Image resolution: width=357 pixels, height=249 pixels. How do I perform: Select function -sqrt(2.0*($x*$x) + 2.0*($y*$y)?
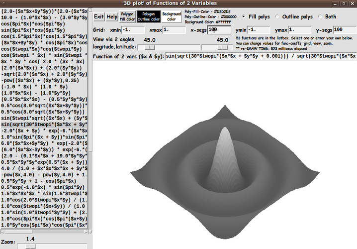point(44,74)
